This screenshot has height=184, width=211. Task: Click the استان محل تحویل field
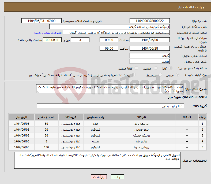pyautogui.click(x=149, y=56)
